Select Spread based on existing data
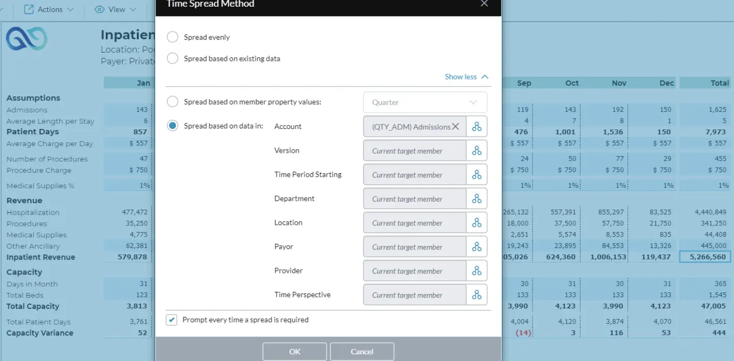 click(173, 58)
